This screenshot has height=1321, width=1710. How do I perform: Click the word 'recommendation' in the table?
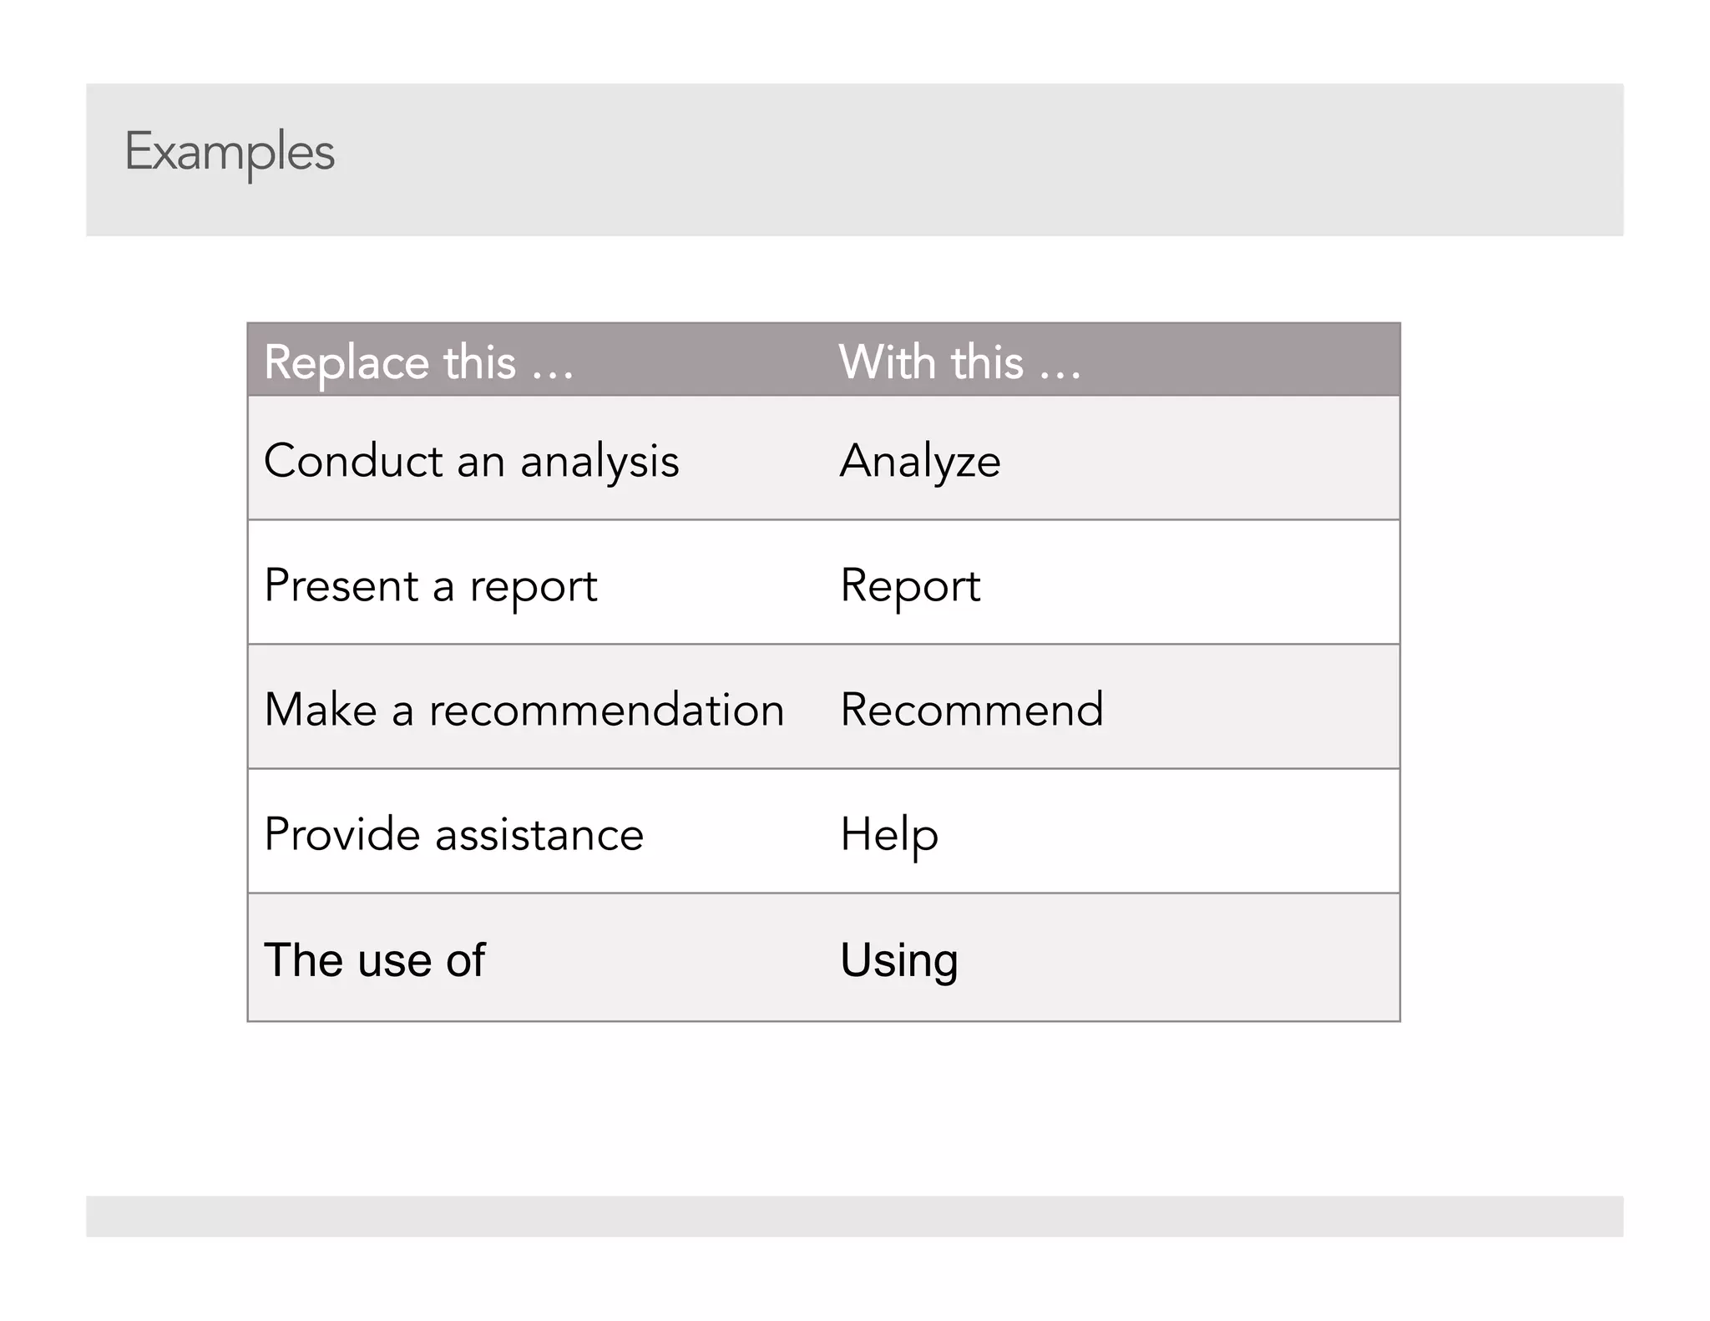tap(607, 710)
